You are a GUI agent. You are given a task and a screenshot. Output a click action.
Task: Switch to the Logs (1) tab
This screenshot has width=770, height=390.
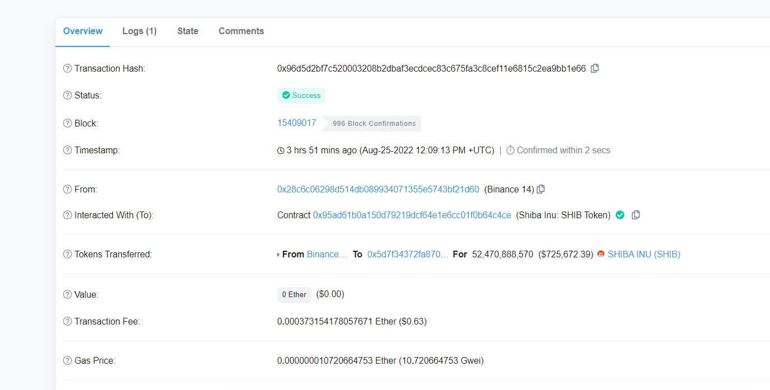139,31
